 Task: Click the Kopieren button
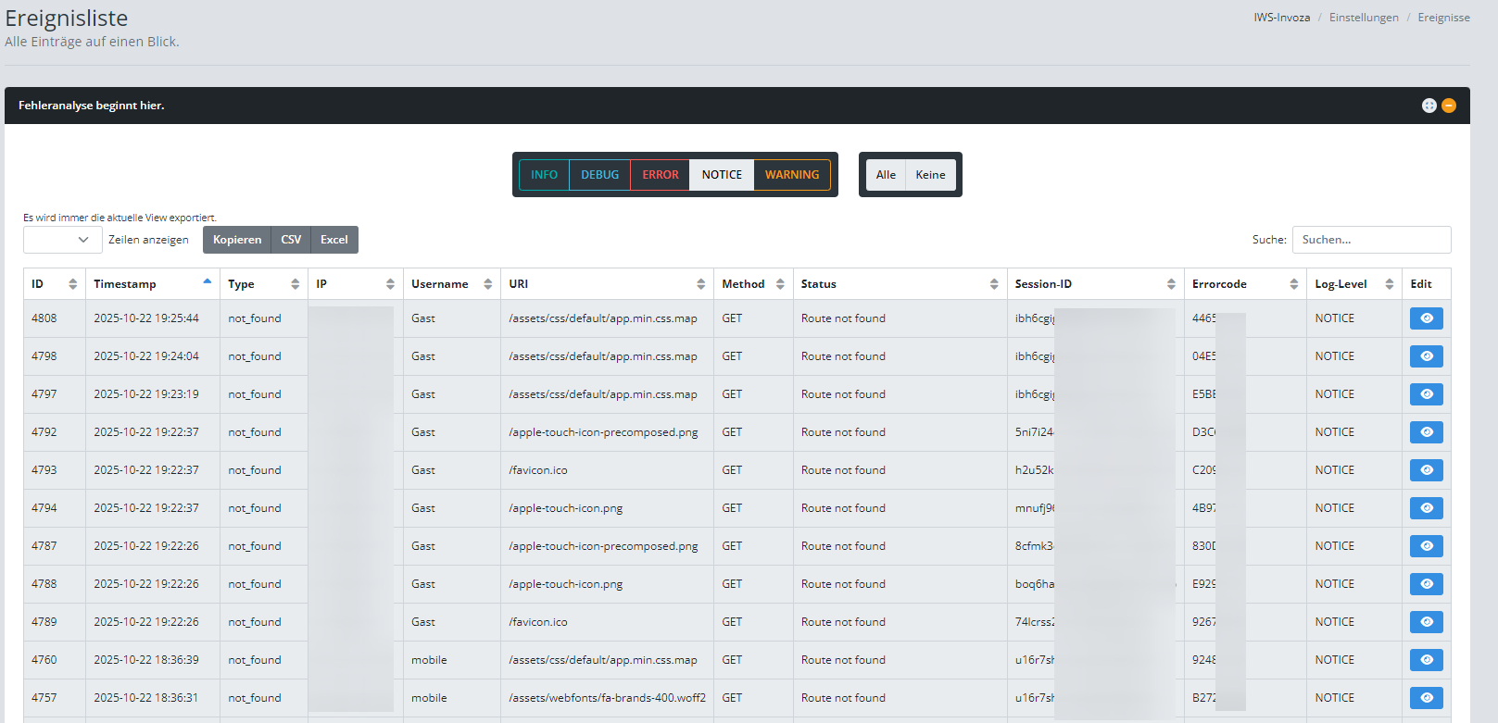237,240
